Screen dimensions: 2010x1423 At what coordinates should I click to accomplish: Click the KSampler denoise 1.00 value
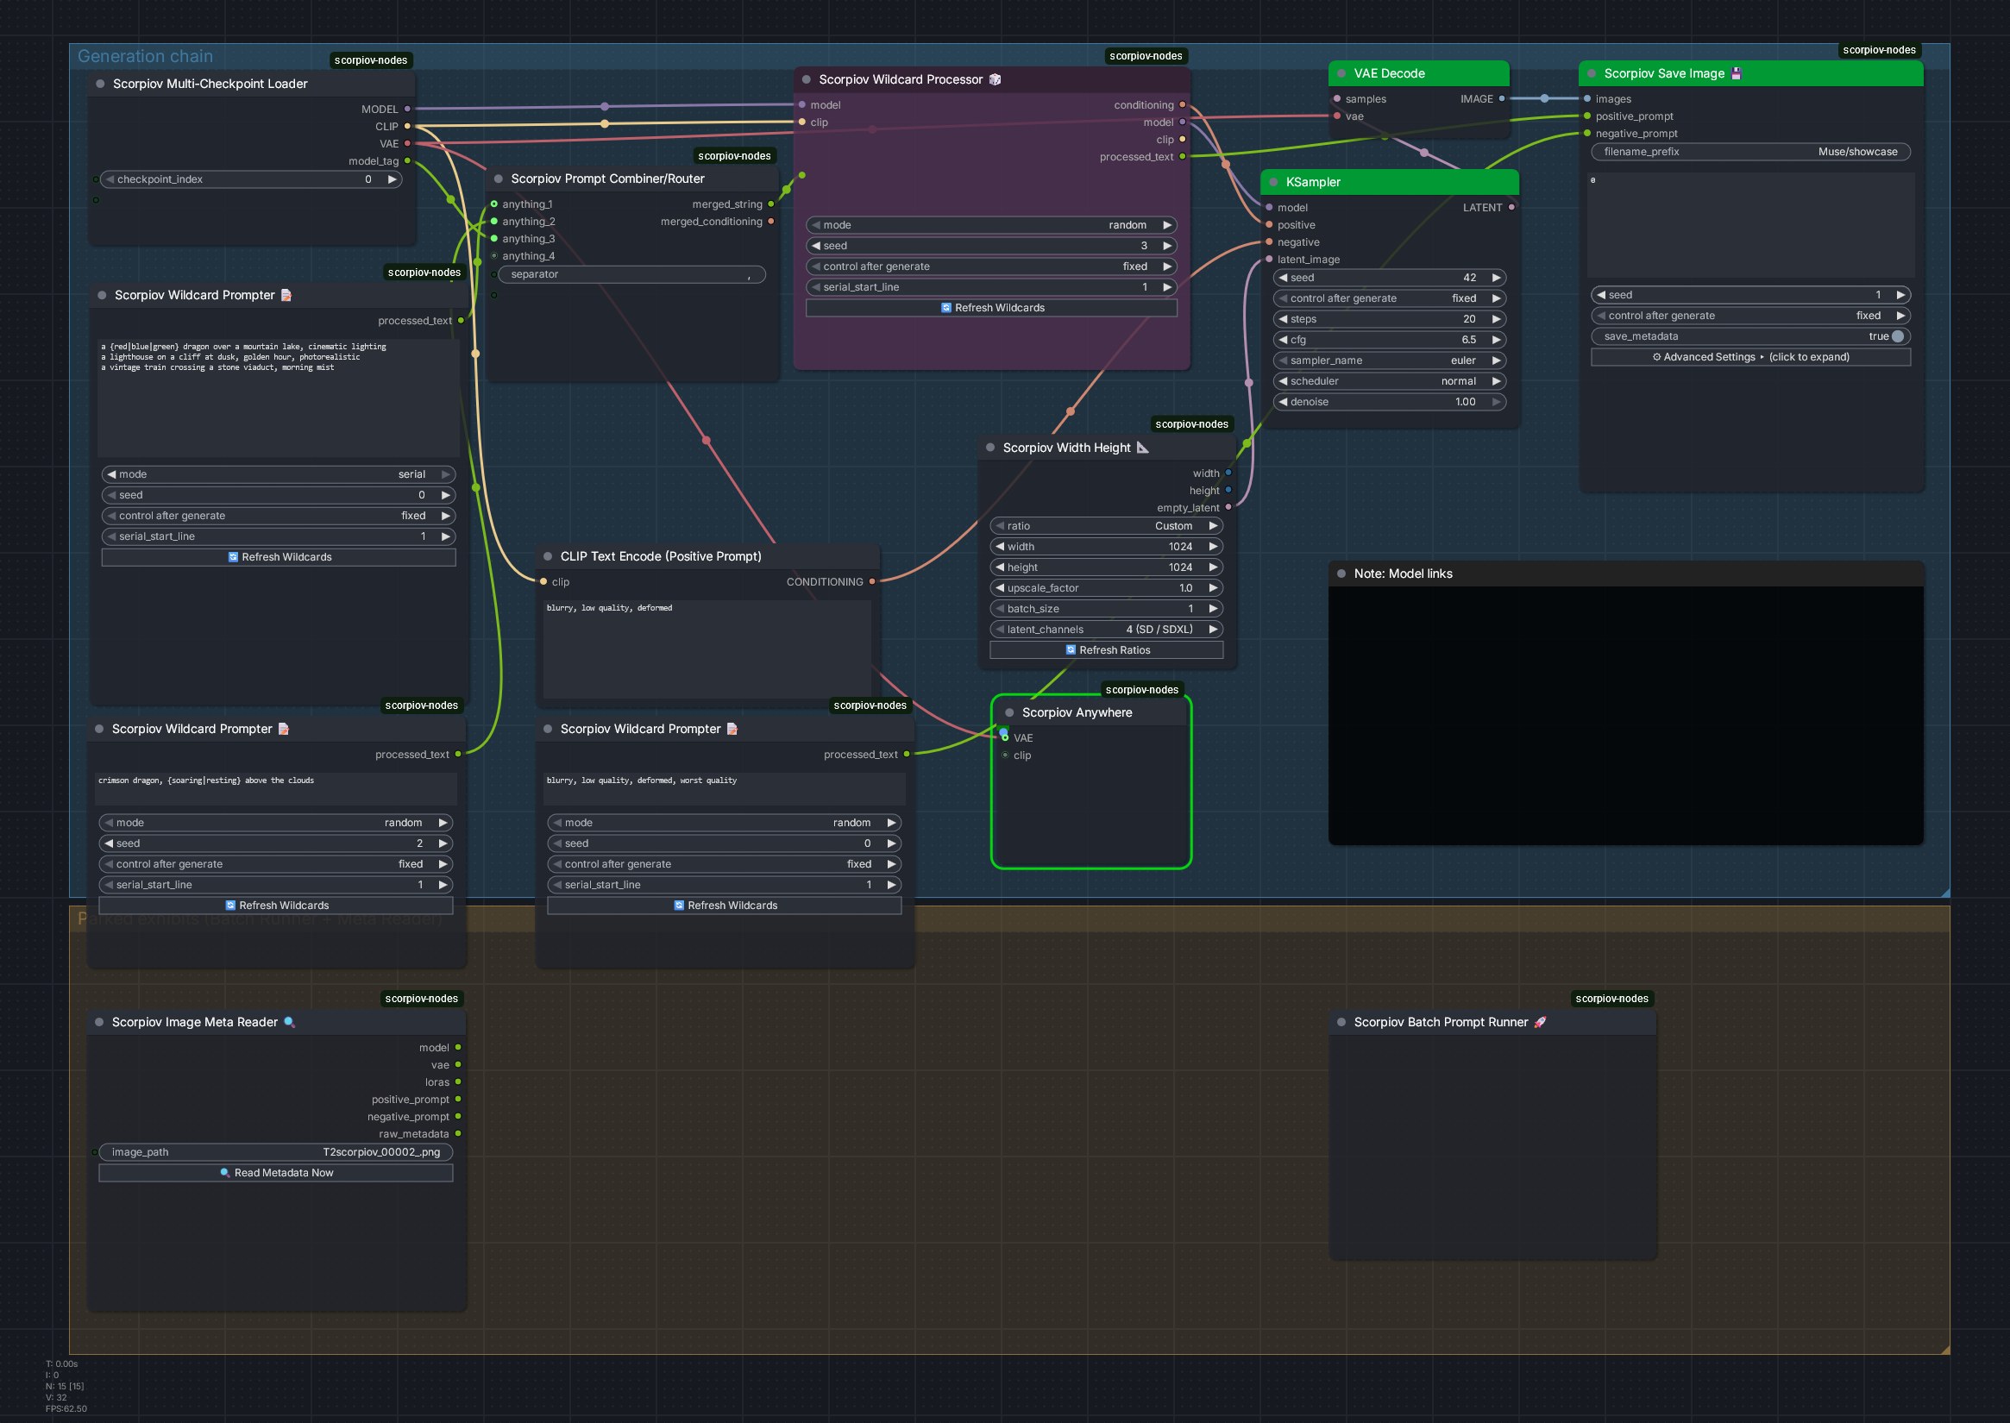point(1465,402)
